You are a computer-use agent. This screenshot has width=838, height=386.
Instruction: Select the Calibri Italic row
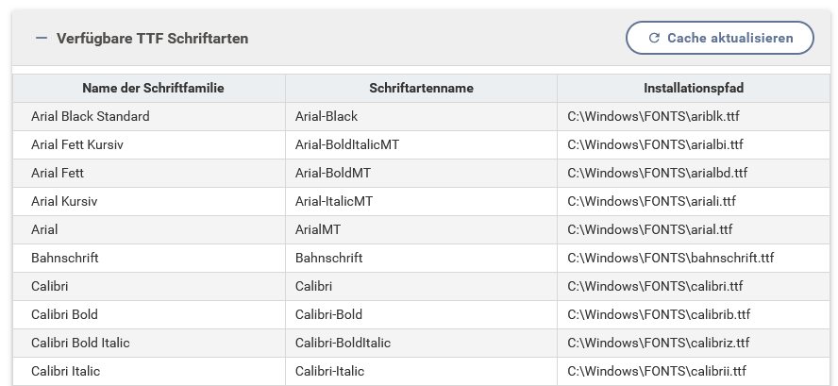pyautogui.click(x=65, y=371)
